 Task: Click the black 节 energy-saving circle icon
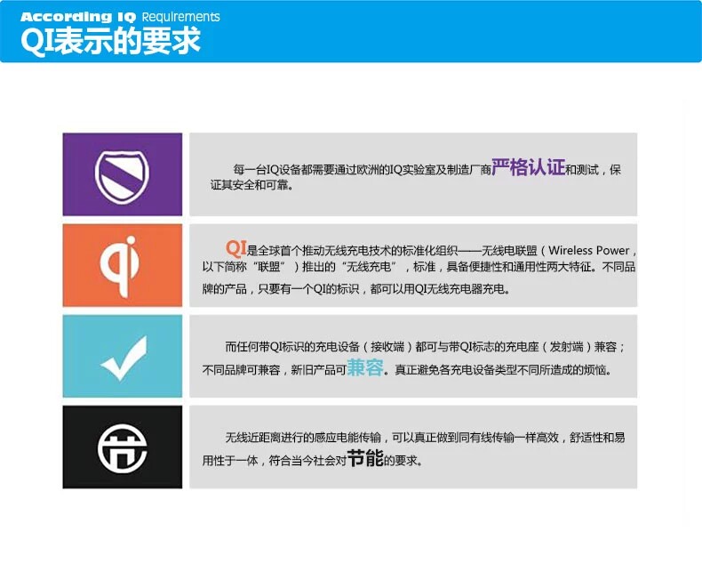pyautogui.click(x=123, y=448)
